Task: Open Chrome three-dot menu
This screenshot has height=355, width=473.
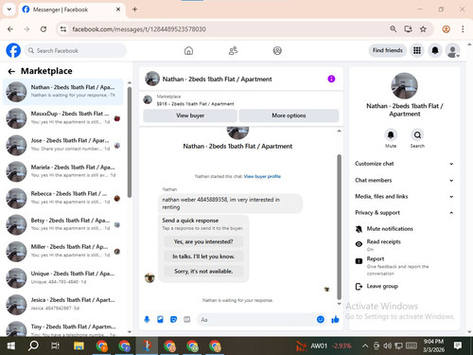Action: [x=463, y=29]
